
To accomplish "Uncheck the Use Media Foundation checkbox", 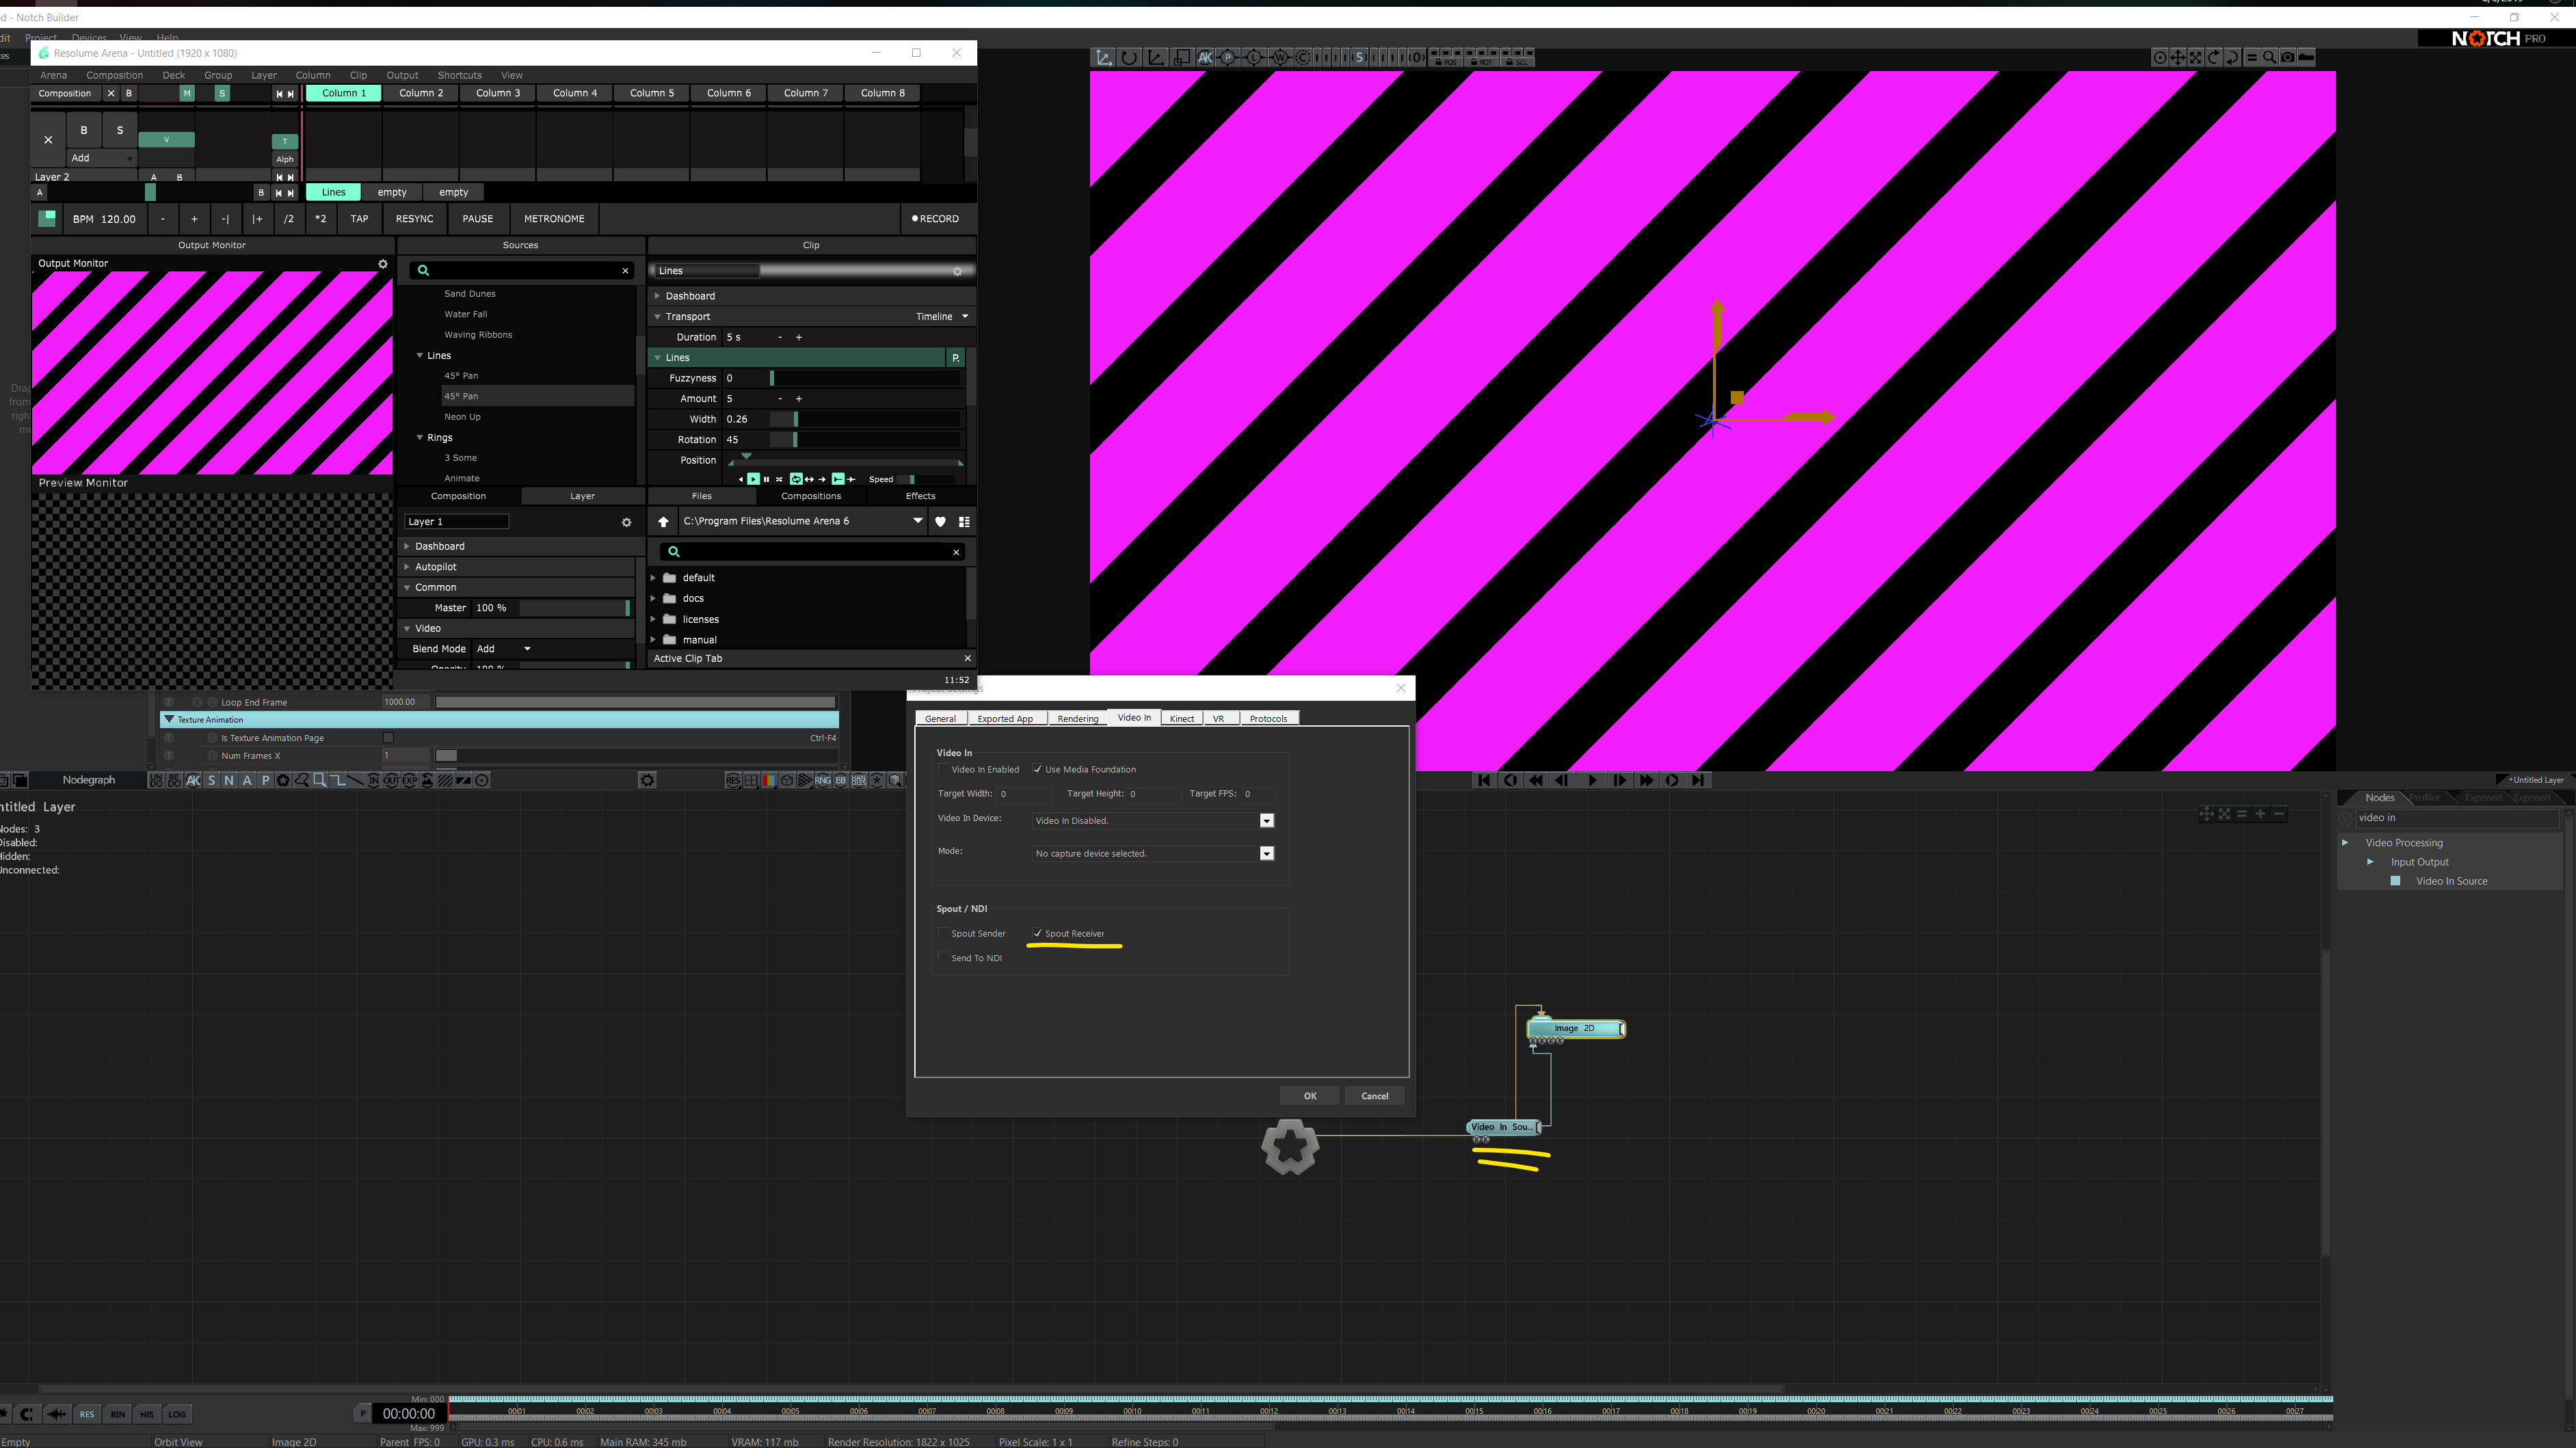I will (x=1037, y=769).
